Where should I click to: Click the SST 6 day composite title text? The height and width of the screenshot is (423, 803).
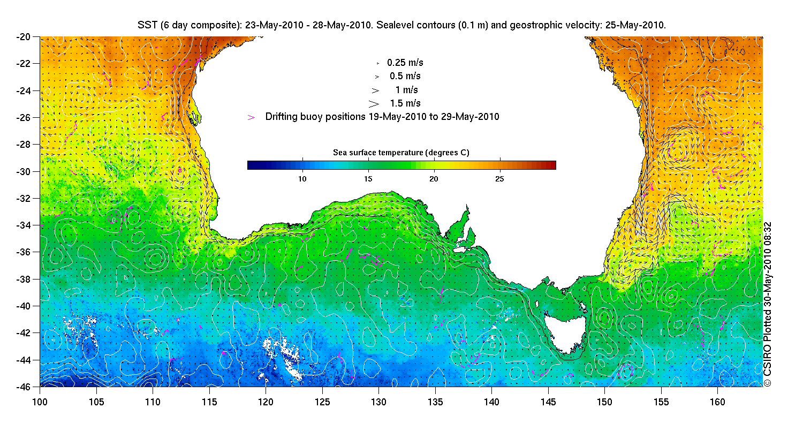point(401,25)
